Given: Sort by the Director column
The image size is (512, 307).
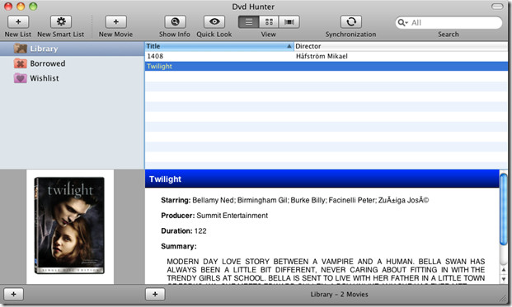Looking at the screenshot, I should tap(401, 46).
